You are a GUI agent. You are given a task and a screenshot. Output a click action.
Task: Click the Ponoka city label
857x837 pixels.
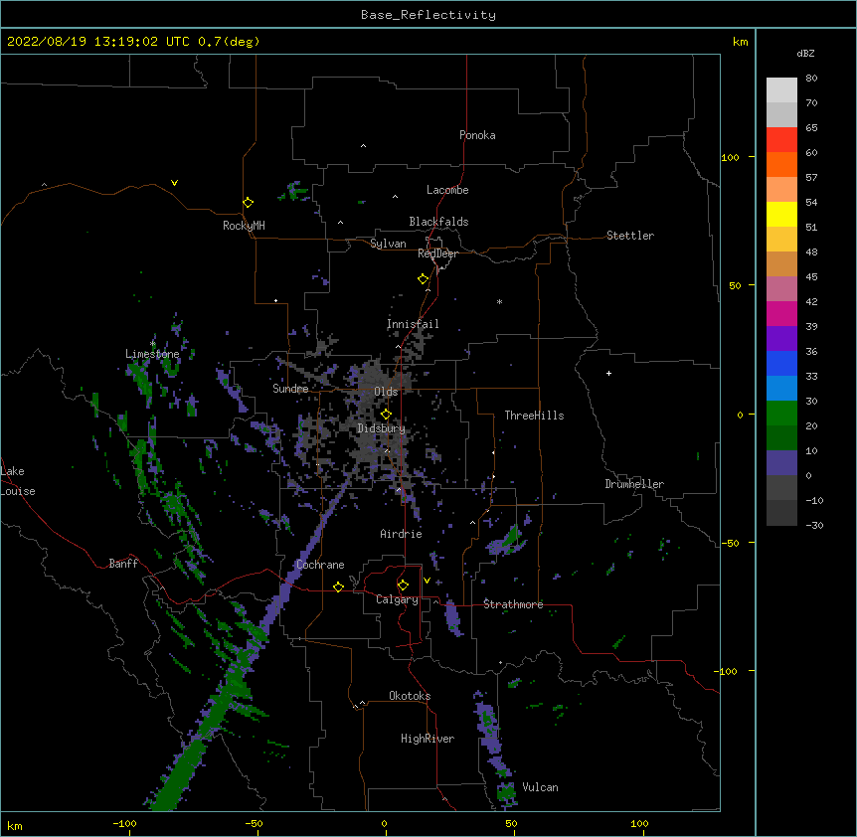click(477, 135)
